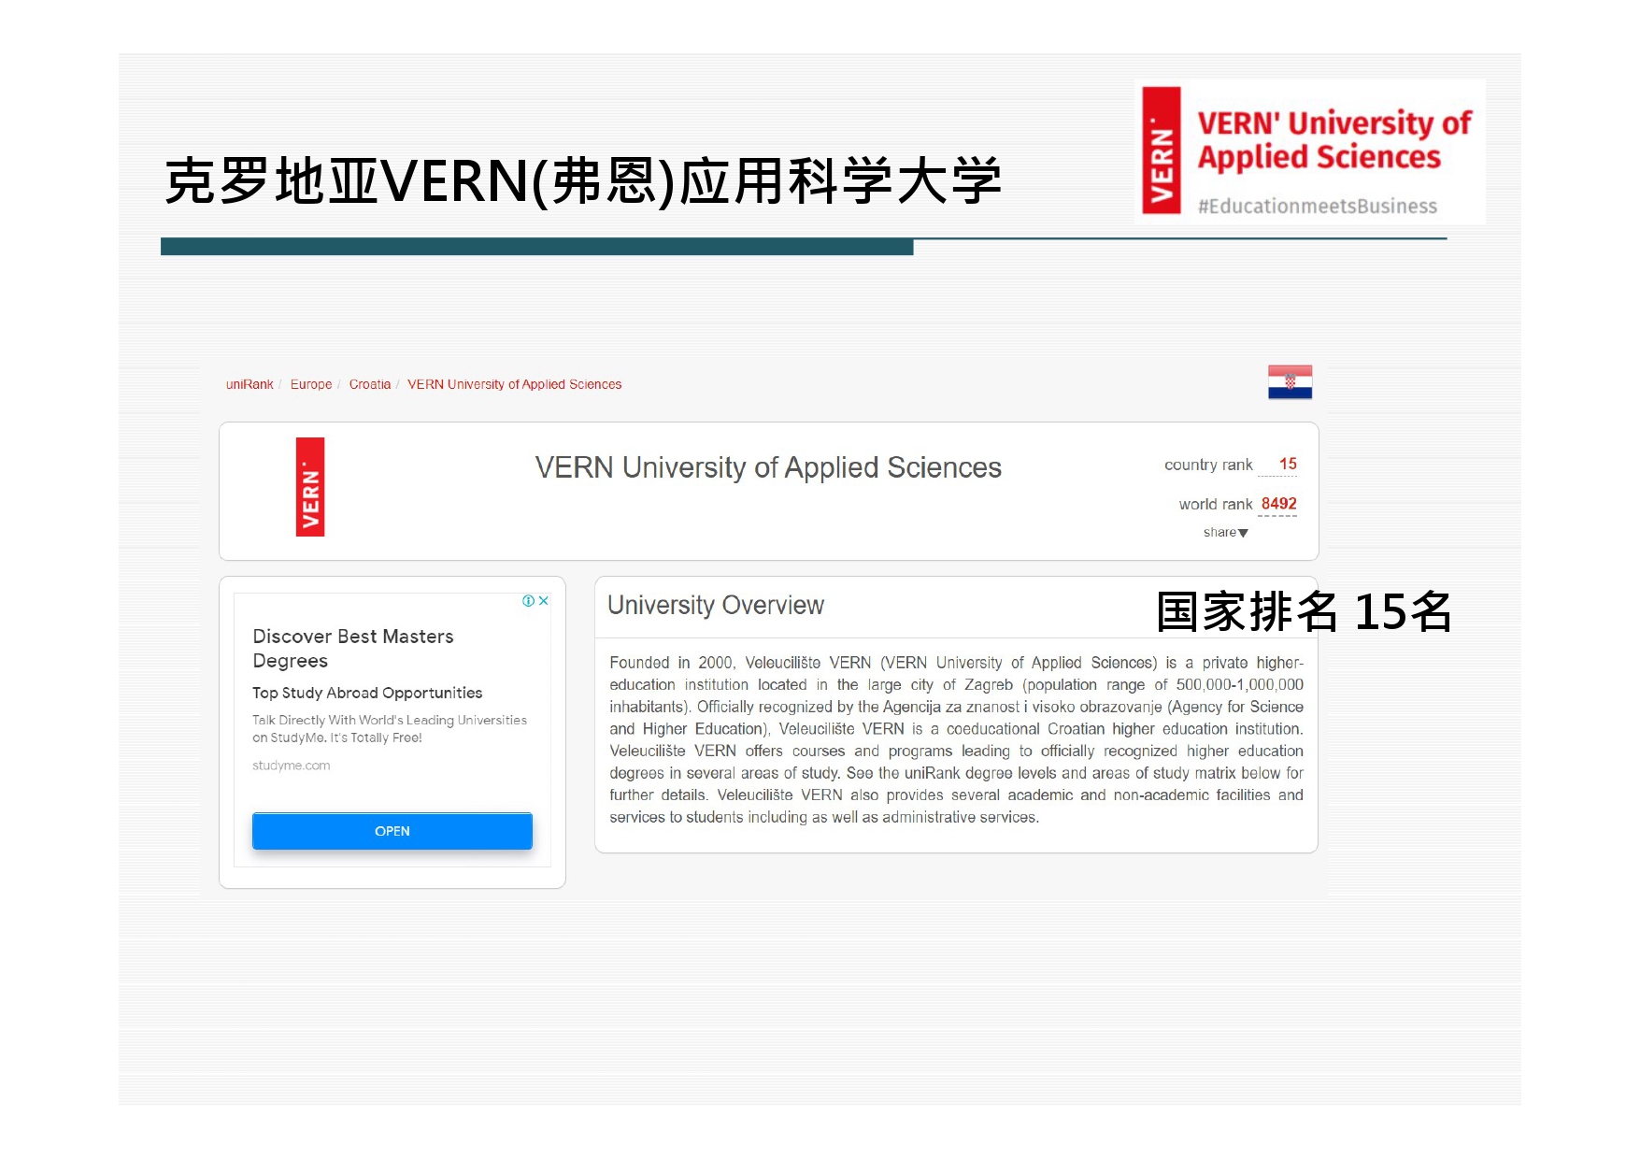This screenshot has width=1640, height=1160.
Task: Open the Discover Best Masters Degrees ad headline
Action: (x=352, y=648)
